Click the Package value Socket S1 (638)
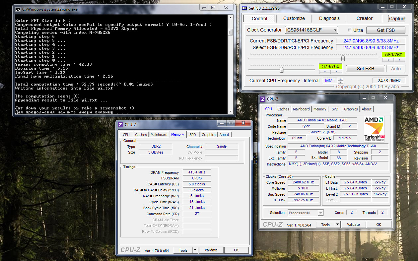 pos(322,132)
